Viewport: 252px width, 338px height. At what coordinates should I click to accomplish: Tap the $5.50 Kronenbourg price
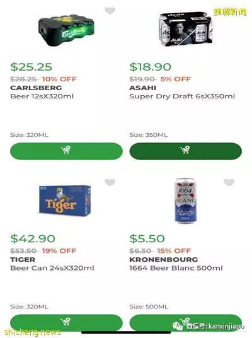[147, 238]
